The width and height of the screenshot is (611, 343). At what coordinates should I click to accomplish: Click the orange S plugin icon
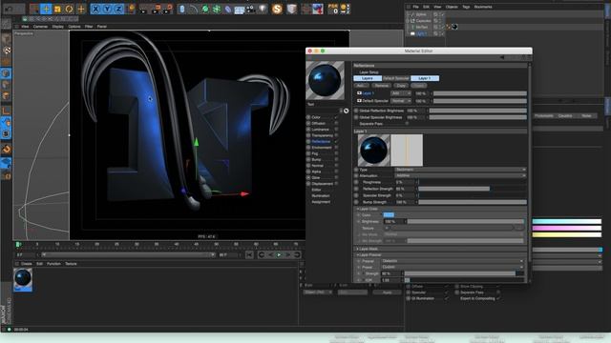(x=277, y=9)
